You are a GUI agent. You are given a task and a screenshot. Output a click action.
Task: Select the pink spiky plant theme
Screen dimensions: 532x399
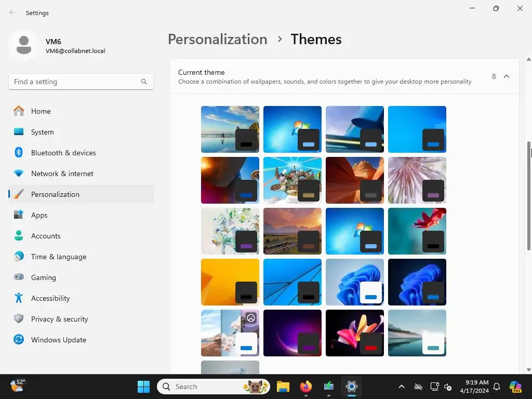pyautogui.click(x=417, y=180)
